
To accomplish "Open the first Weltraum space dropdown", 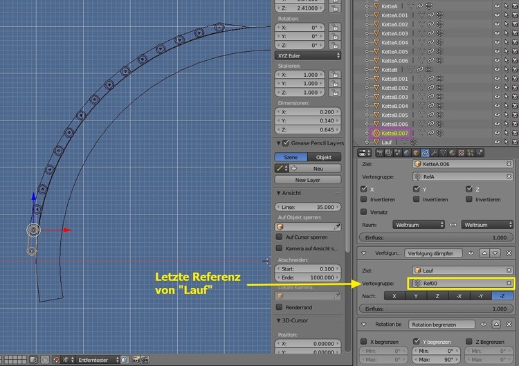I will tap(419, 225).
